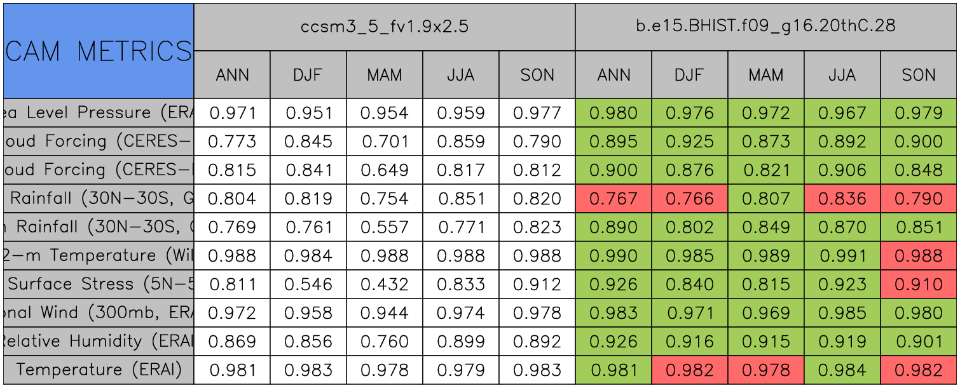Click the red 0.910 cell
Image resolution: width=960 pixels, height=388 pixels.
tap(919, 284)
